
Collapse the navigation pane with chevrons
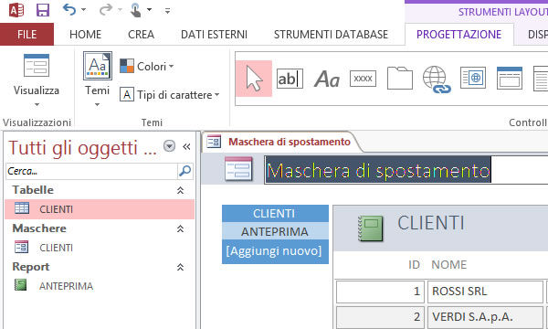(x=186, y=146)
